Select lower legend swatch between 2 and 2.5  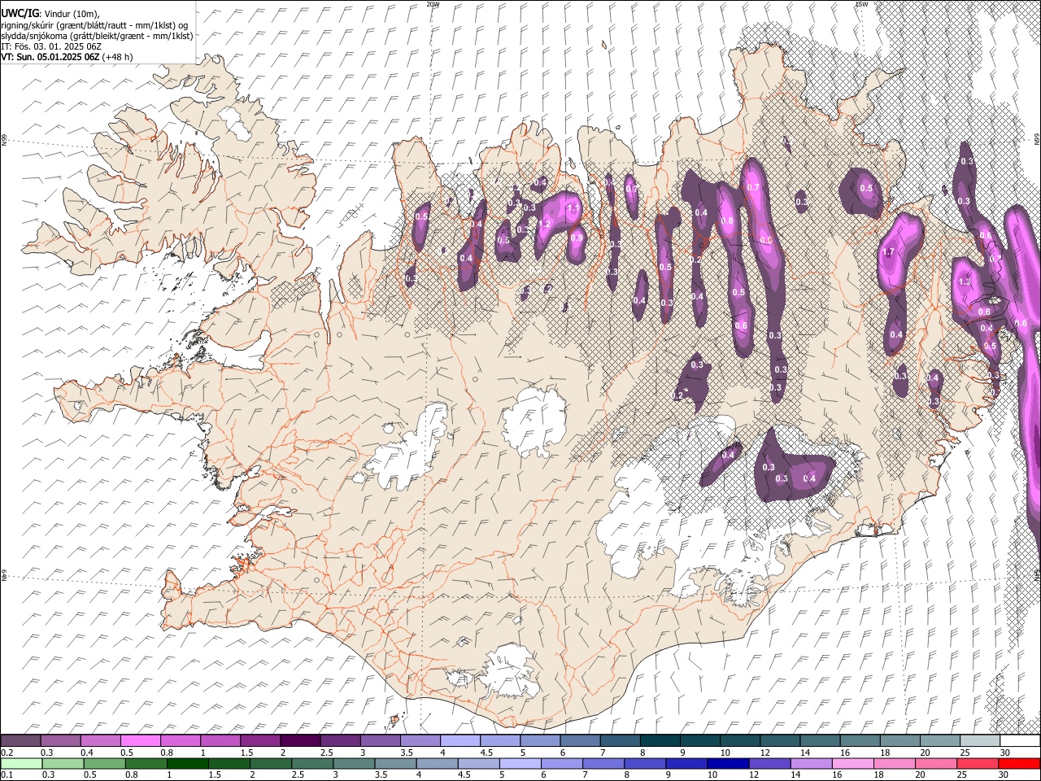click(271, 763)
